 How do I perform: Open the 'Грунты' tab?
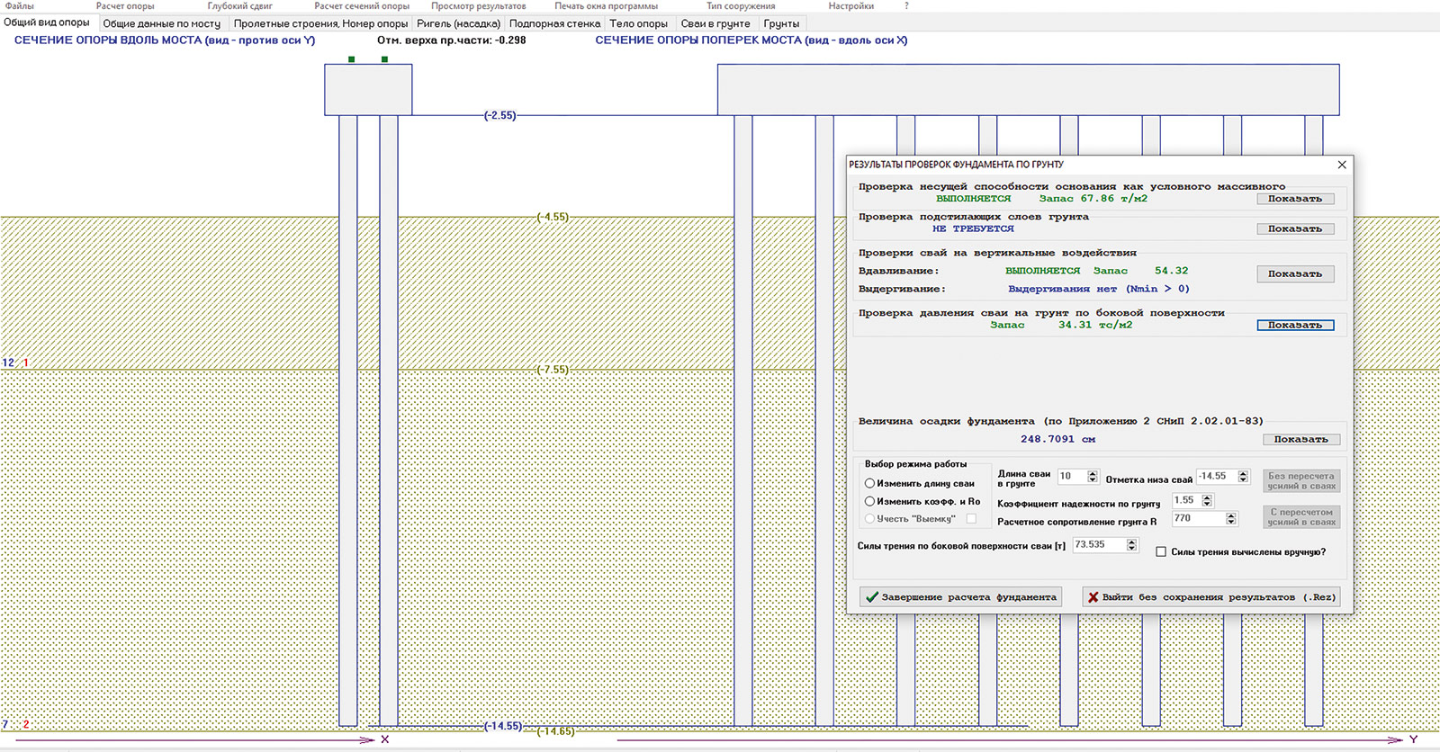pyautogui.click(x=780, y=23)
